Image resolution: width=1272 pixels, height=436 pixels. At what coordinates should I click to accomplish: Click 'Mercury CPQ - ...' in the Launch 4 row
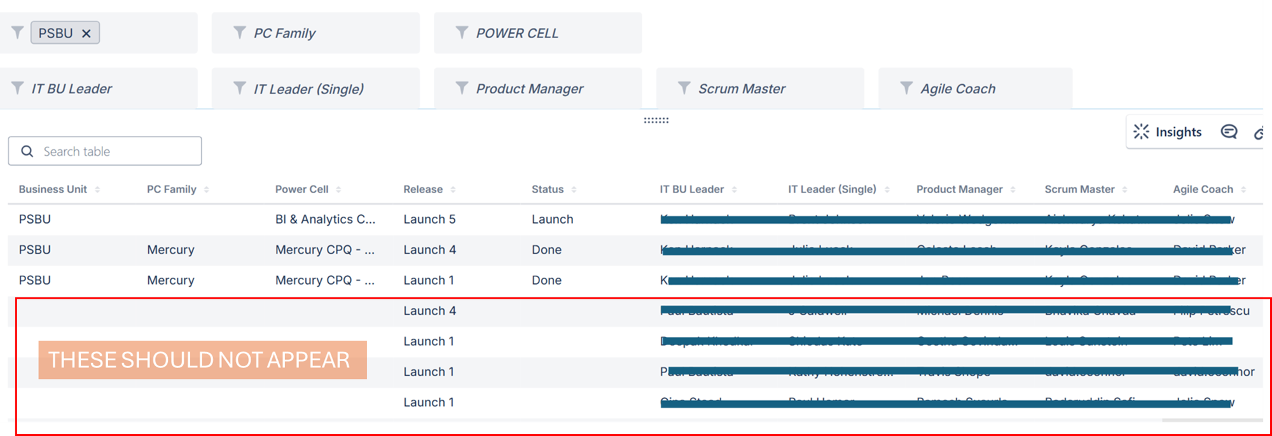[325, 250]
